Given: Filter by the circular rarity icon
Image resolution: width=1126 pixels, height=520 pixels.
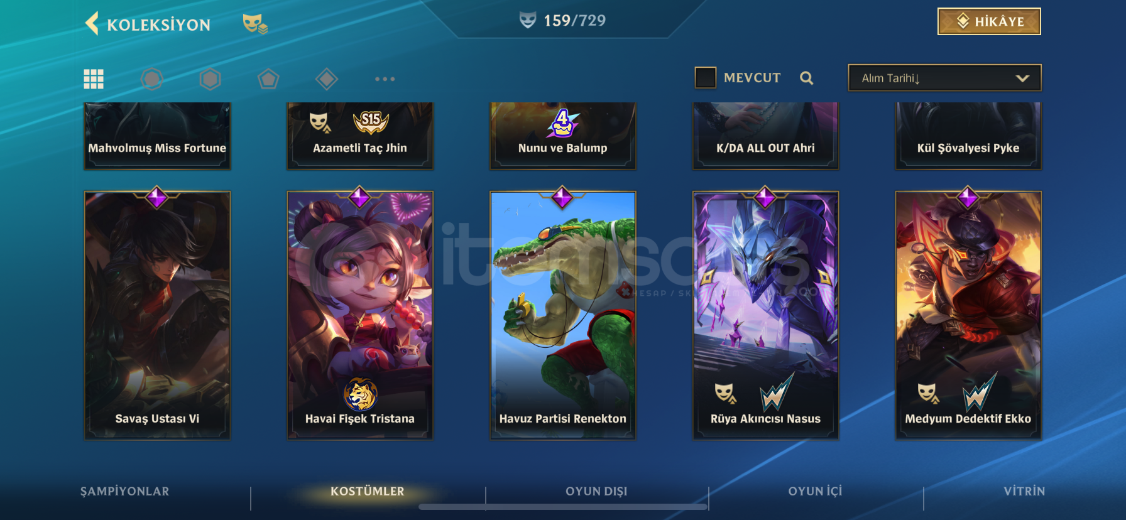Looking at the screenshot, I should pos(151,79).
